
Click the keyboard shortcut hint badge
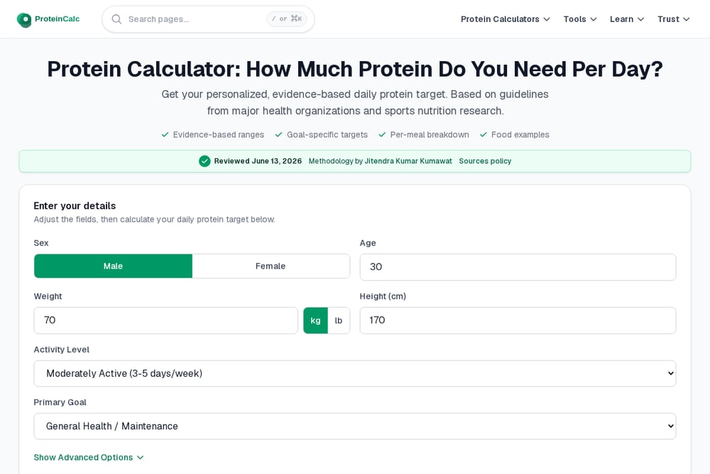(287, 19)
